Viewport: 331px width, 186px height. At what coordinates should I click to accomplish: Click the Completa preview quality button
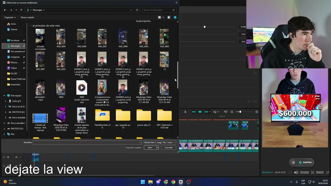(304, 172)
